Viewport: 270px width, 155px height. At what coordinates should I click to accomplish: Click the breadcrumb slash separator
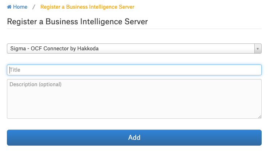[34, 7]
